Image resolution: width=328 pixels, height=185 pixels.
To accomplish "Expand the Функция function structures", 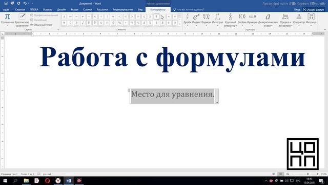I will coord(252,20).
